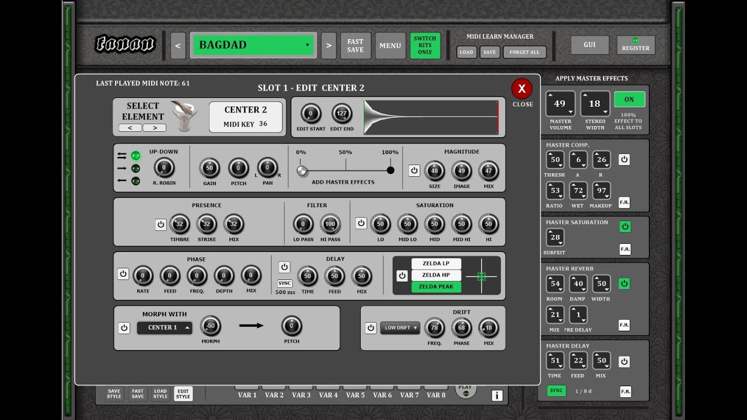Click the Morph amount knob
Image resolution: width=747 pixels, height=420 pixels.
210,326
